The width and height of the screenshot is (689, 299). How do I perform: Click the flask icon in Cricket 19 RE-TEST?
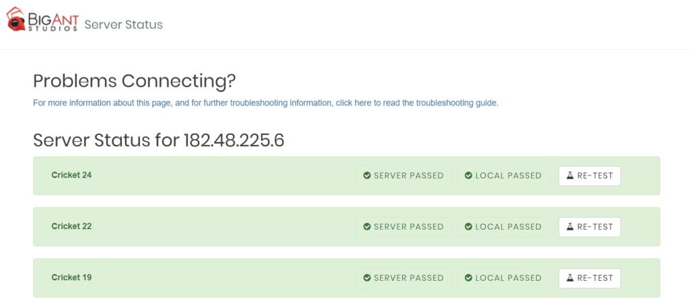point(570,278)
